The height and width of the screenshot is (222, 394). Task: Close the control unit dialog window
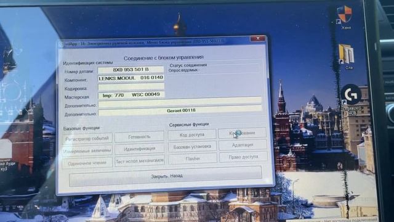257,38
